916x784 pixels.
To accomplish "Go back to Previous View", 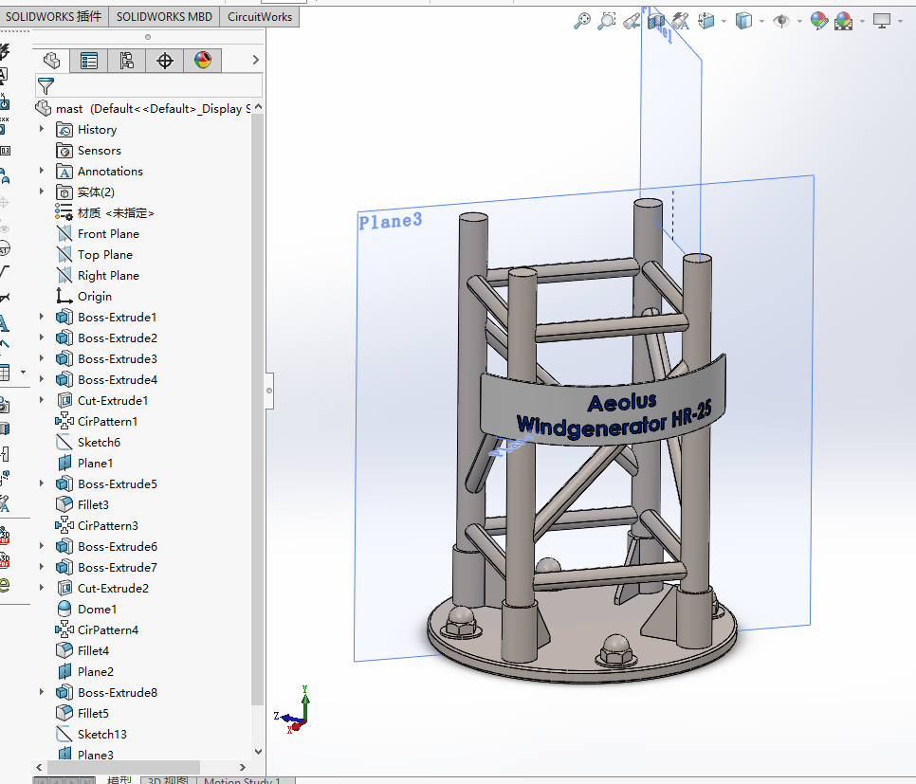I will tap(632, 21).
